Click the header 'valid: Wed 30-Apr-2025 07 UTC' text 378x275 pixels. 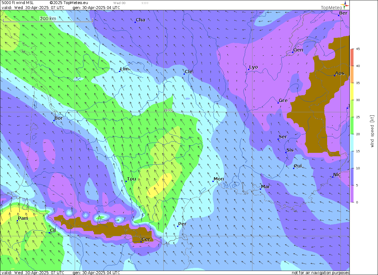(33, 7)
